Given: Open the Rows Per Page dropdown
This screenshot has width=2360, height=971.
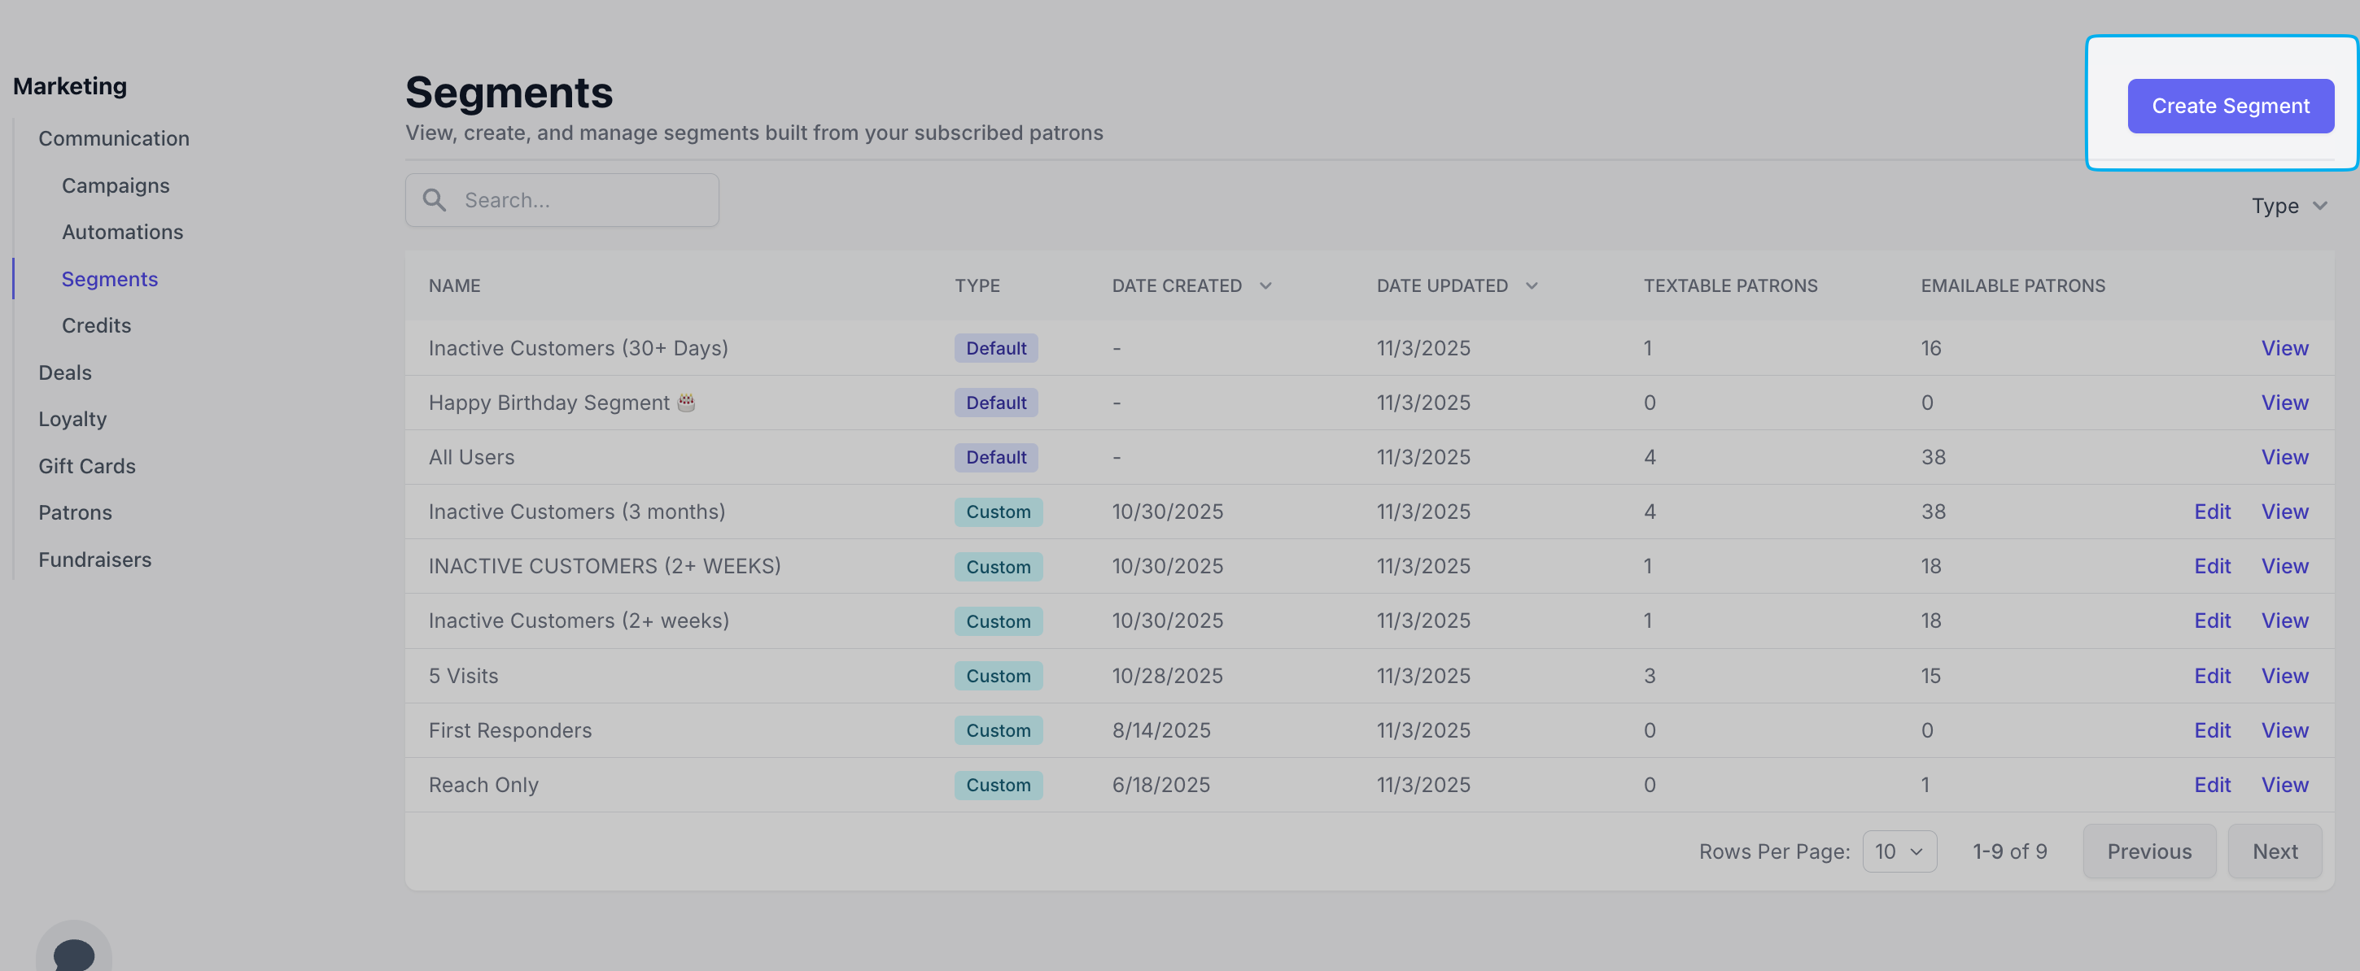Looking at the screenshot, I should [x=1899, y=851].
